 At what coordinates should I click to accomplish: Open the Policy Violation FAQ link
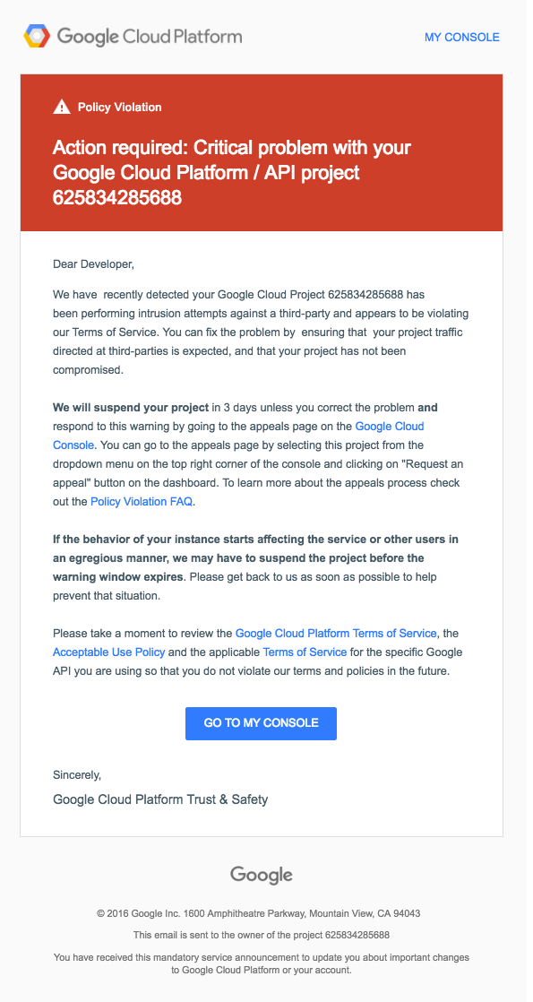pos(142,502)
